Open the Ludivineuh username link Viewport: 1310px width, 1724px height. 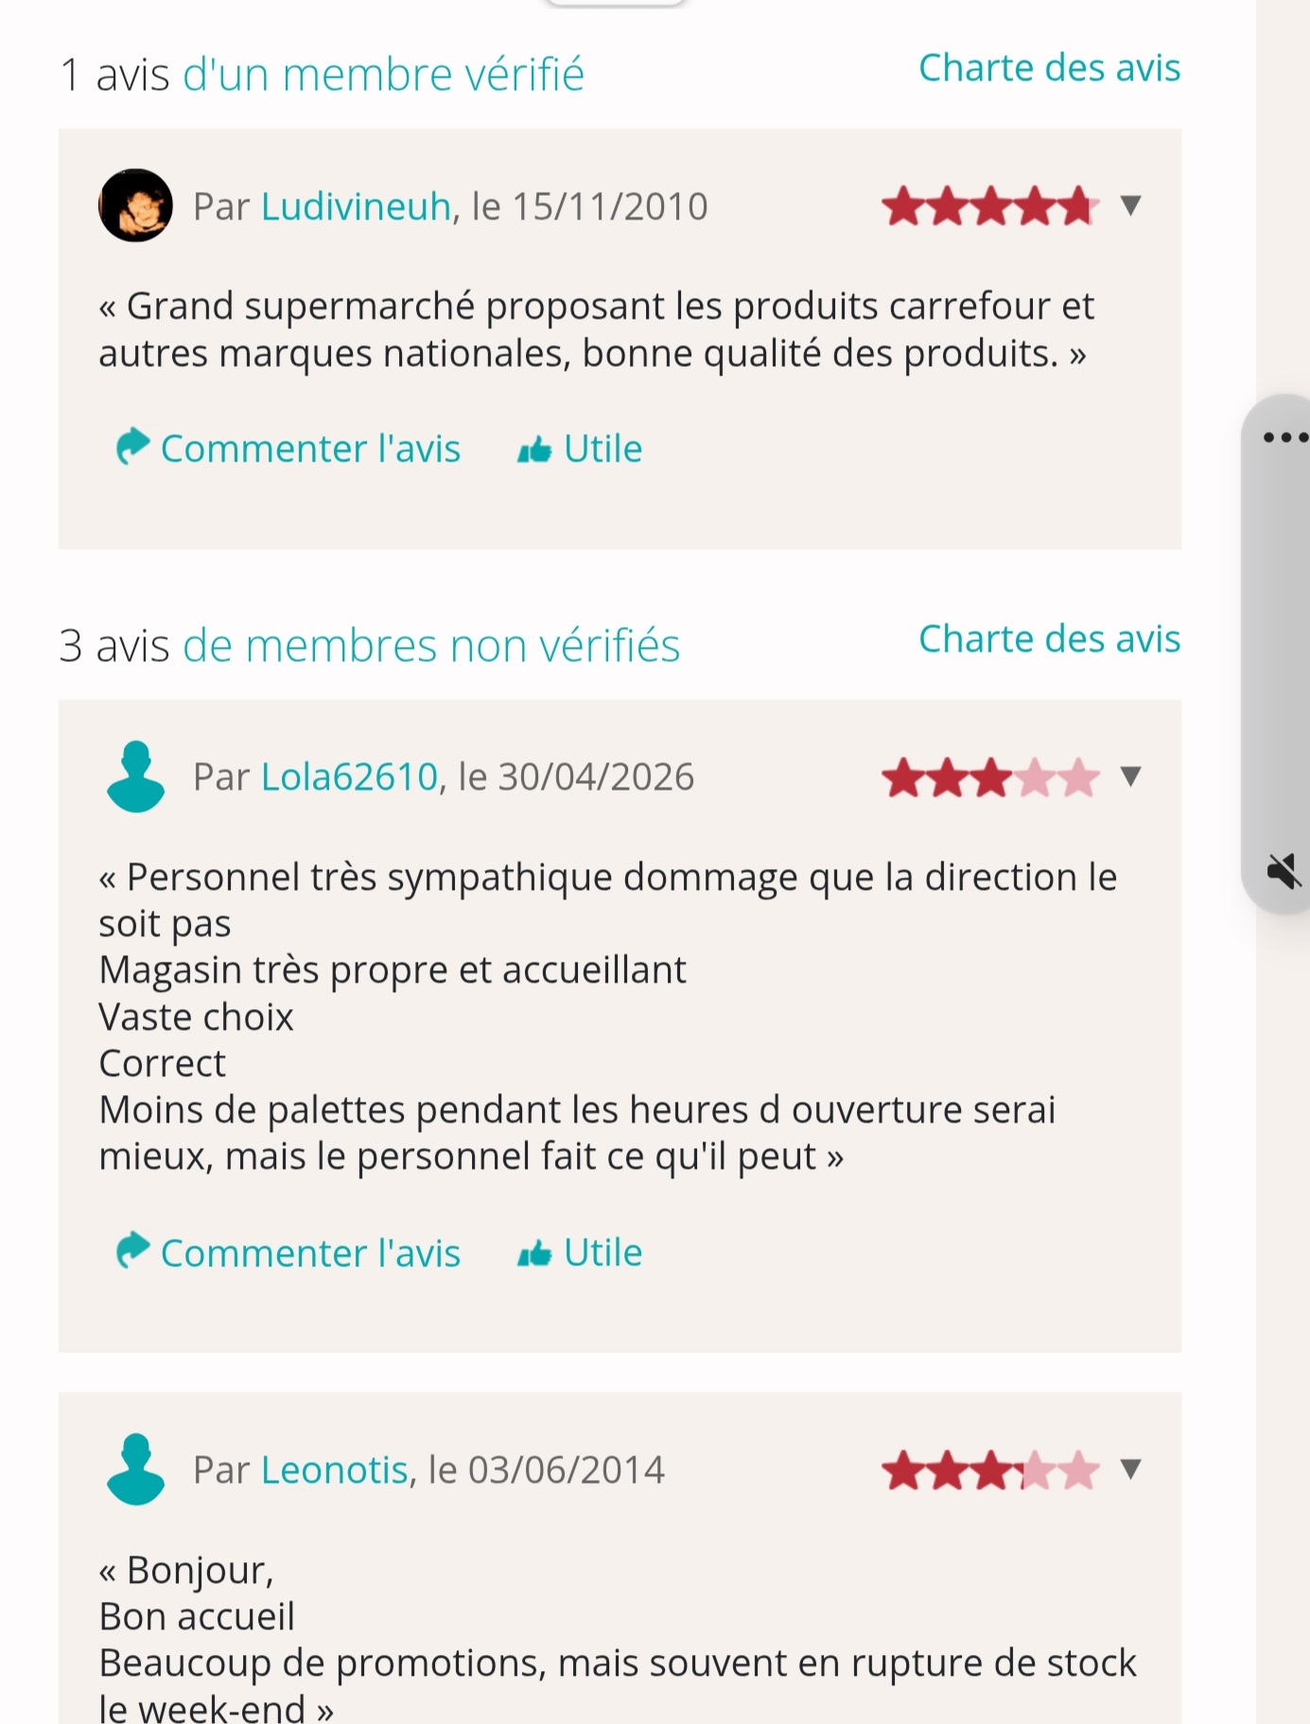tap(356, 206)
